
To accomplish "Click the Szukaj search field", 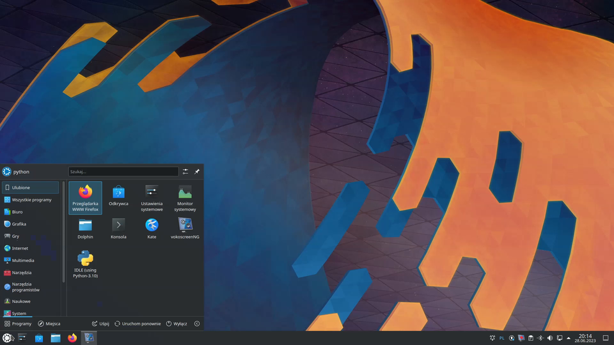I will (123, 172).
